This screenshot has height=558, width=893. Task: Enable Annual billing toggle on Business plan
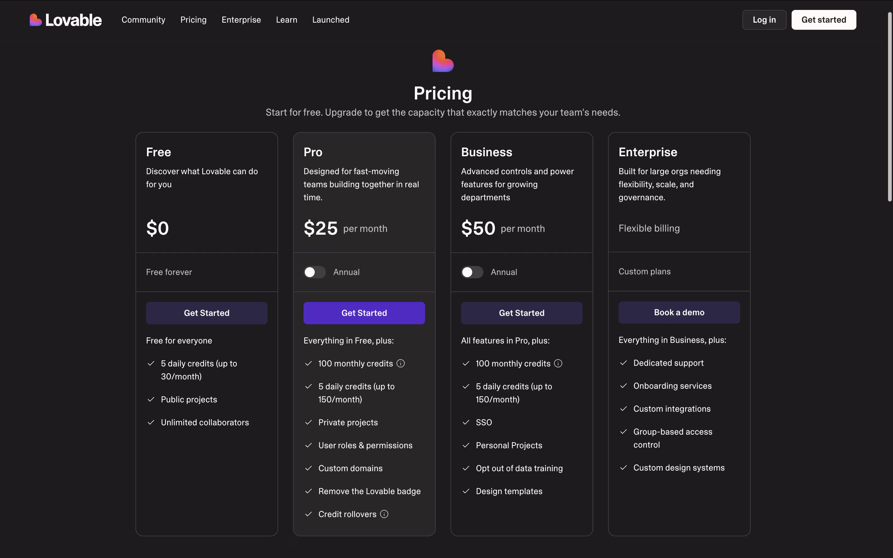[x=472, y=272]
